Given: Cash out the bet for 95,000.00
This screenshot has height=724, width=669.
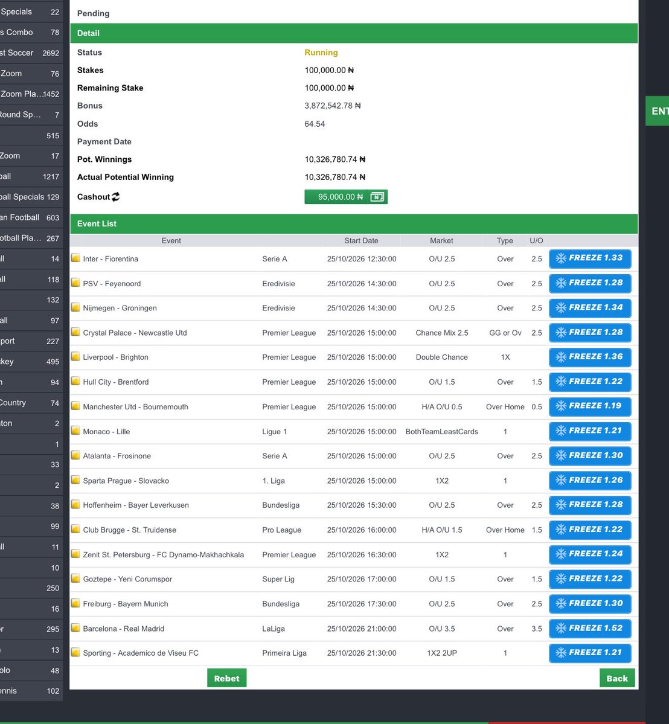Looking at the screenshot, I should click(346, 197).
